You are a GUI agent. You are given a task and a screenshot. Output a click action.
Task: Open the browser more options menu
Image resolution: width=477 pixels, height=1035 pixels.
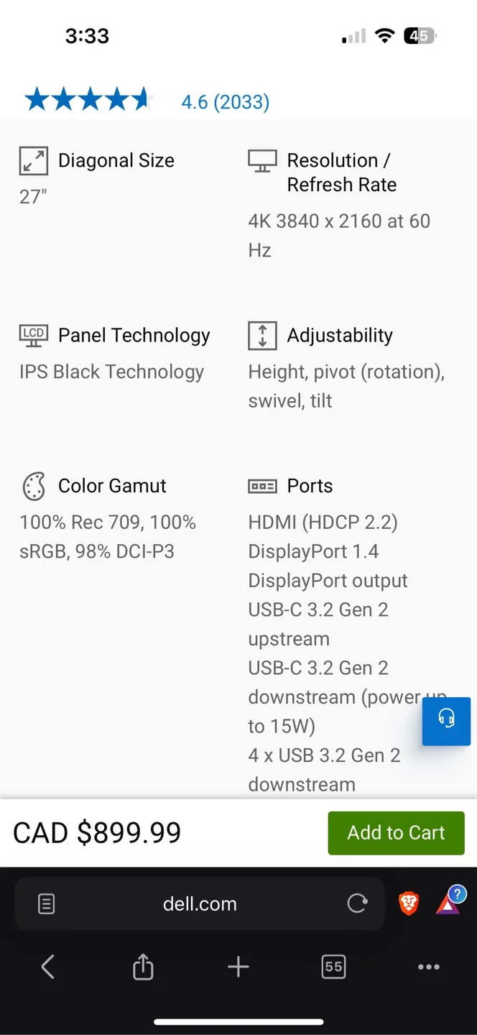click(428, 967)
